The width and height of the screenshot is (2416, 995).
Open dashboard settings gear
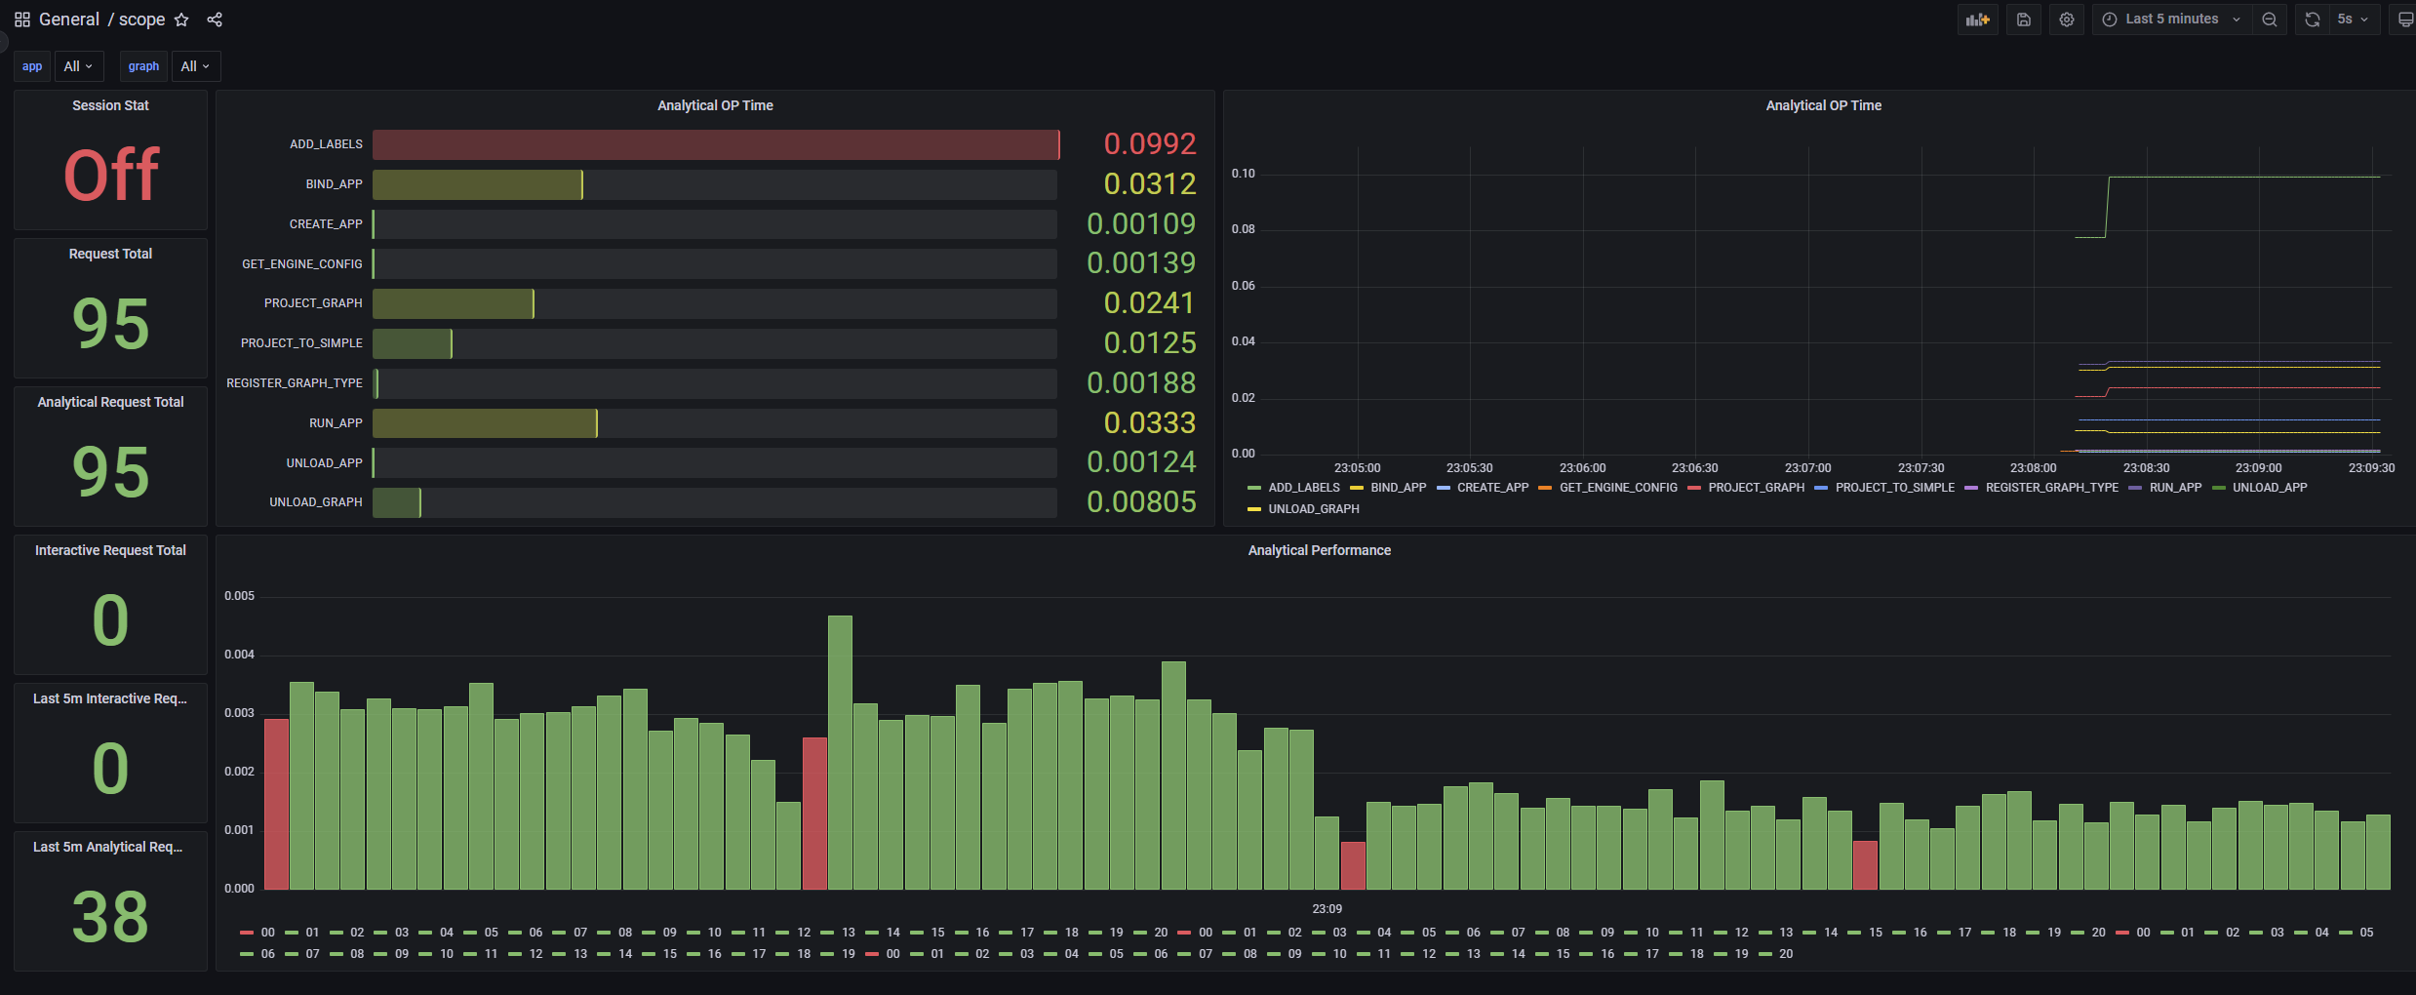(x=2067, y=20)
